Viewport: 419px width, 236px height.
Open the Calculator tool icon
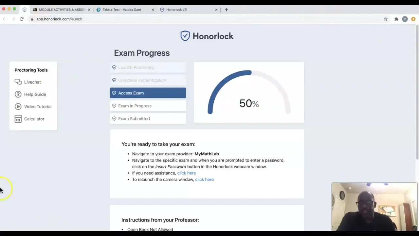[x=18, y=119]
